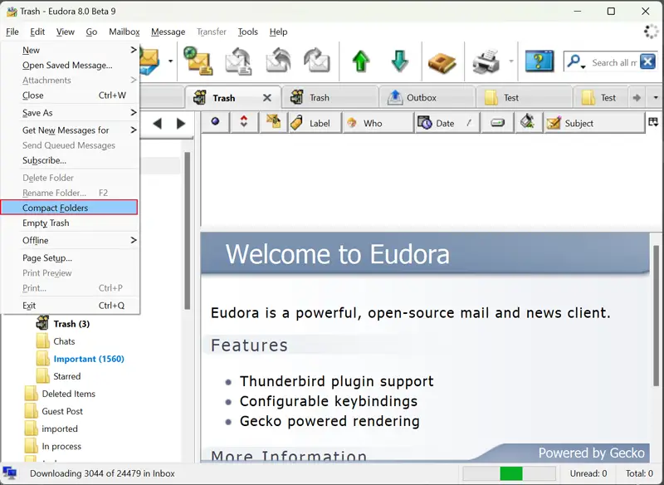
Task: Select Close in the File menu
Action: pyautogui.click(x=70, y=96)
